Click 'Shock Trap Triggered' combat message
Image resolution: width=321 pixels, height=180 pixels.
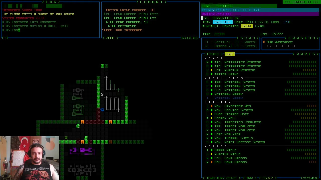pos(122,30)
